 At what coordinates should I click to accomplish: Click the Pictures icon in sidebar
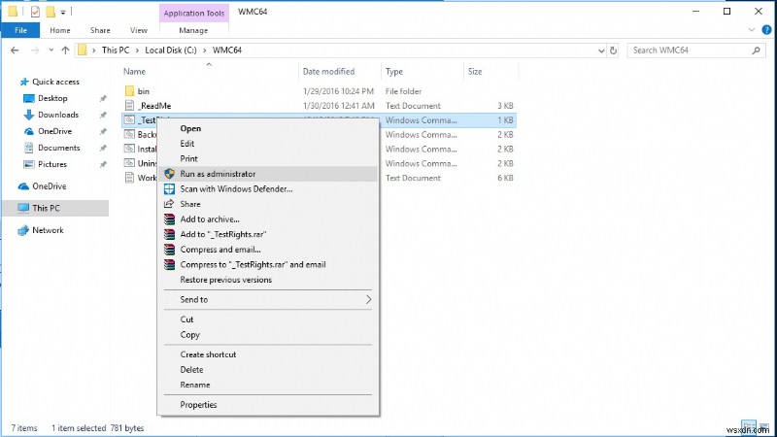point(29,164)
